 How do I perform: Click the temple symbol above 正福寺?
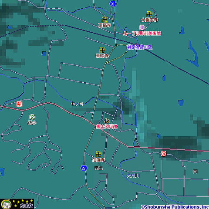104,20
